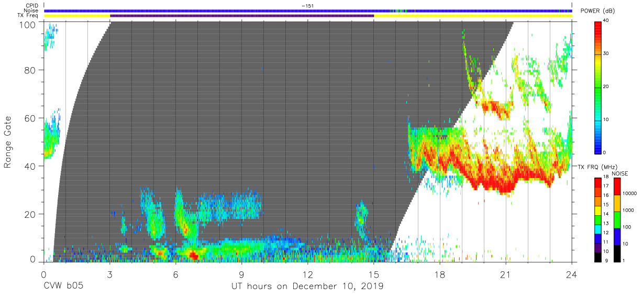Click x-axis tick label '3'

pyautogui.click(x=109, y=274)
